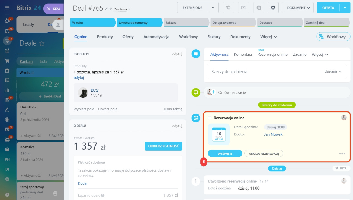Select the Komentarz tab

[x=243, y=54]
